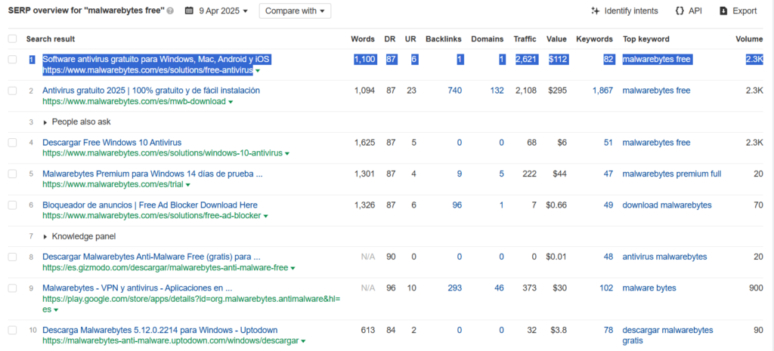774x351 pixels.
Task: Check the box for the Gizmodo Anti-Malware Free row
Action: pyautogui.click(x=12, y=257)
